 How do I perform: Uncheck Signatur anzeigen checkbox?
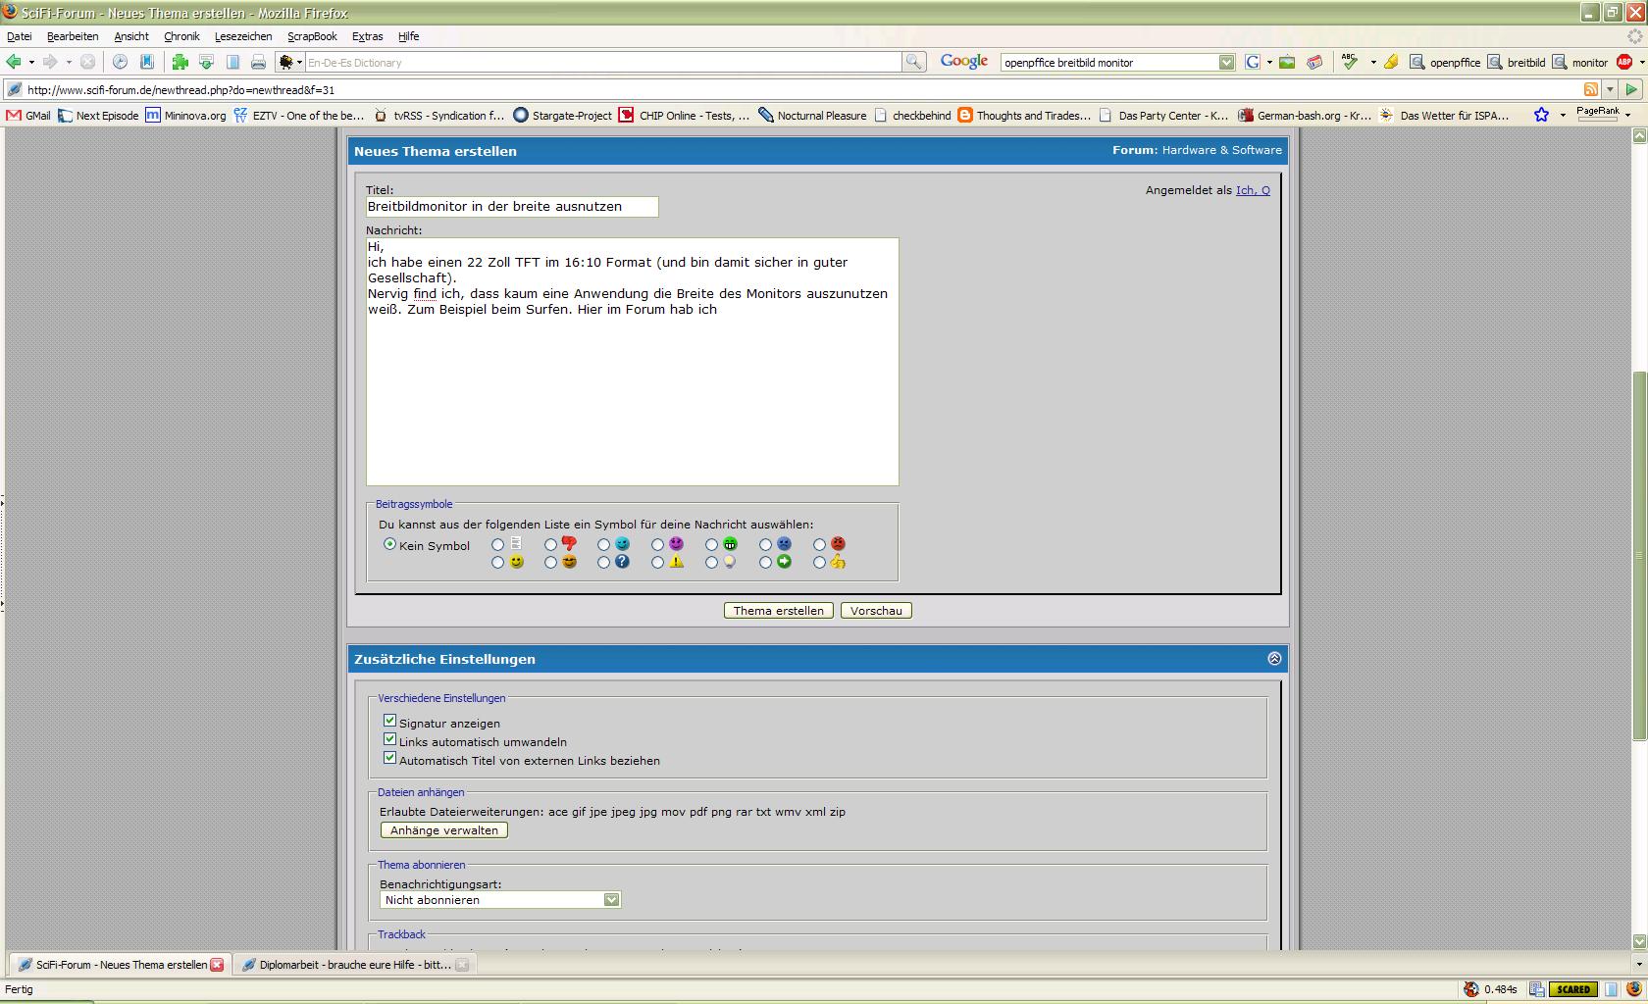click(389, 721)
